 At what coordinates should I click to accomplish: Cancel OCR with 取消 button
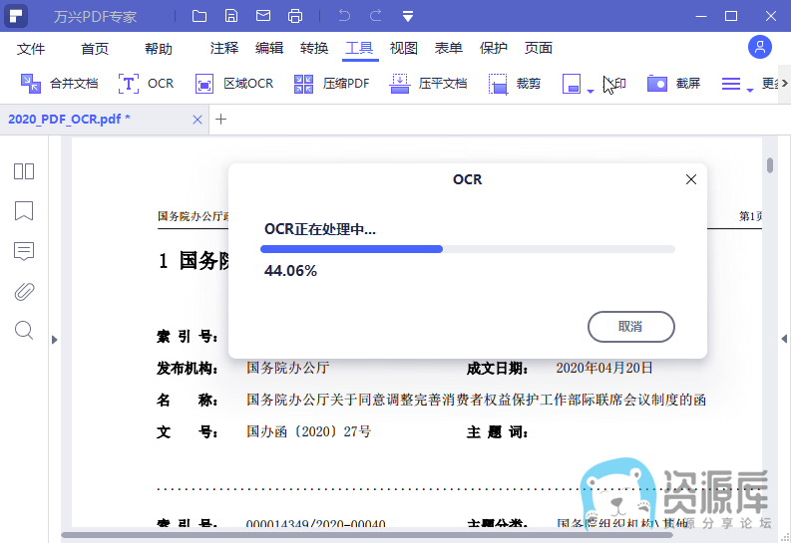click(631, 327)
